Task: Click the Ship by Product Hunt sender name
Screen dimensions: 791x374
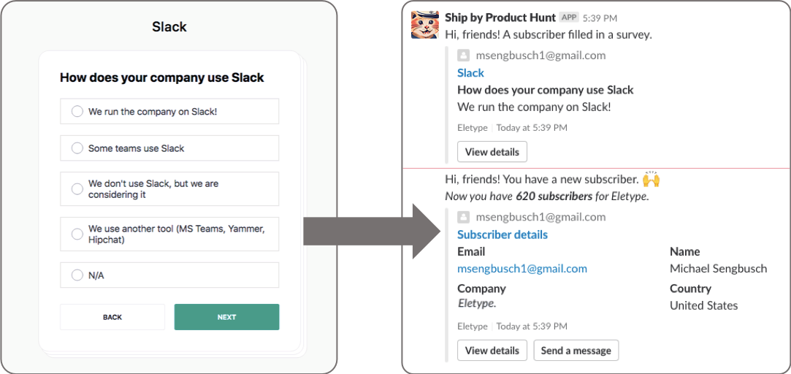Action: point(500,18)
